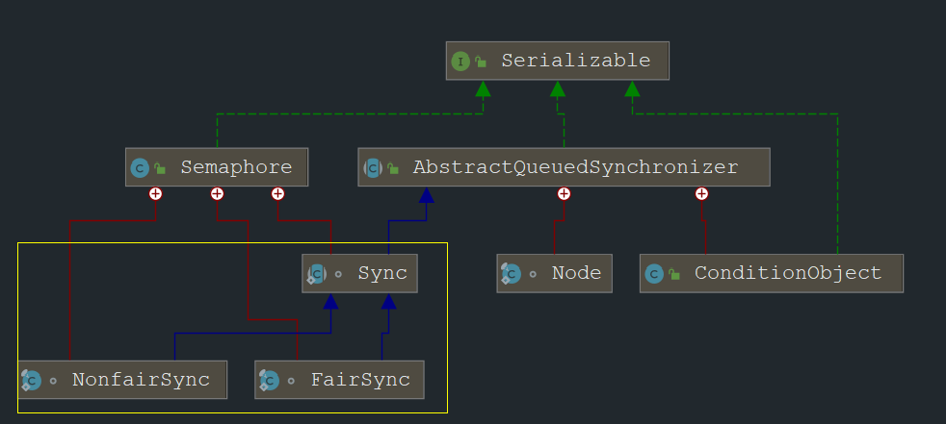Image resolution: width=946 pixels, height=424 pixels.
Task: Click the plus marker linking AbstractQueuedSynchronizer to ConditionObject
Action: coord(701,193)
